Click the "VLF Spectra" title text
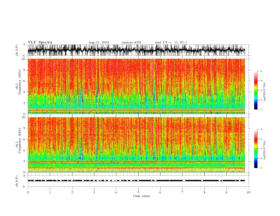This screenshot has height=216, width=280. (40, 42)
